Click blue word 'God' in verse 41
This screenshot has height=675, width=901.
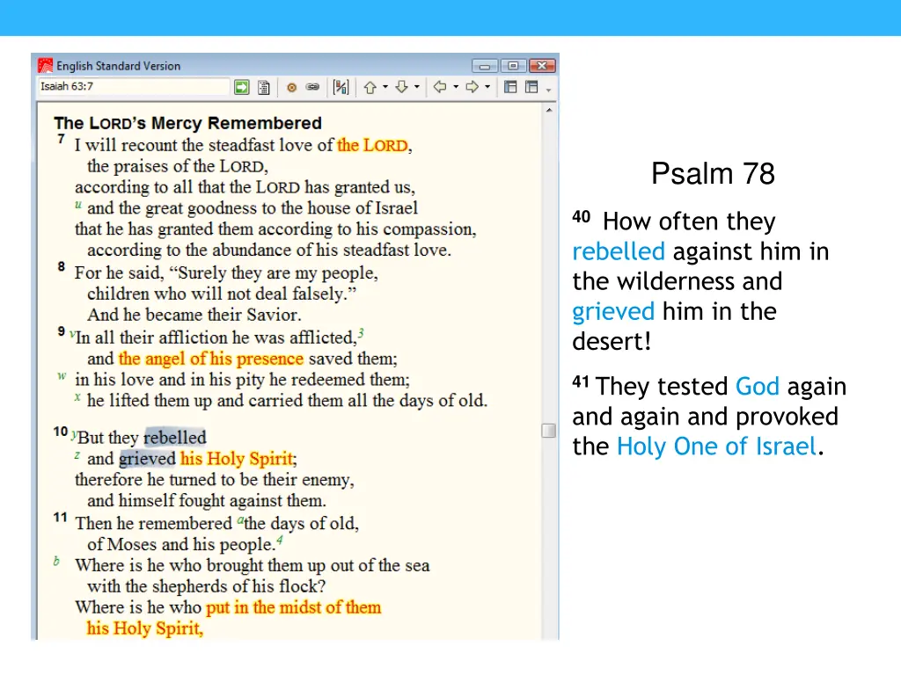tap(758, 387)
